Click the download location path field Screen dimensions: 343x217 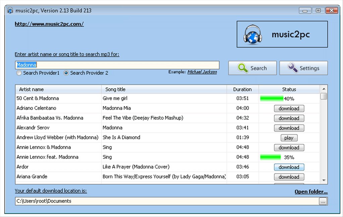coord(167,201)
